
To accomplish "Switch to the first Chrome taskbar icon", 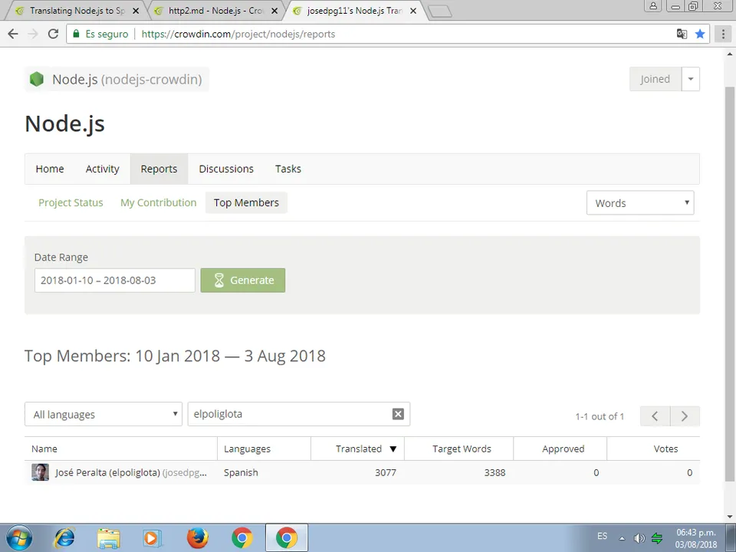I will point(242,538).
